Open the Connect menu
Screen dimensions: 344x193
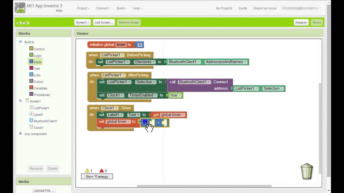pyautogui.click(x=103, y=8)
